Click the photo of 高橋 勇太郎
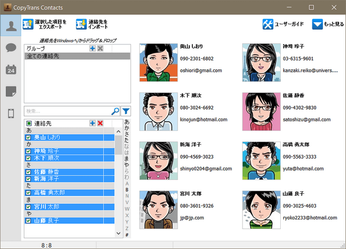Image resolution: width=346 pixels, height=249 pixels. [261, 161]
